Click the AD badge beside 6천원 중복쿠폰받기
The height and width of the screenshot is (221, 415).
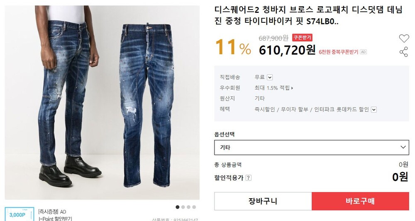[363, 52]
